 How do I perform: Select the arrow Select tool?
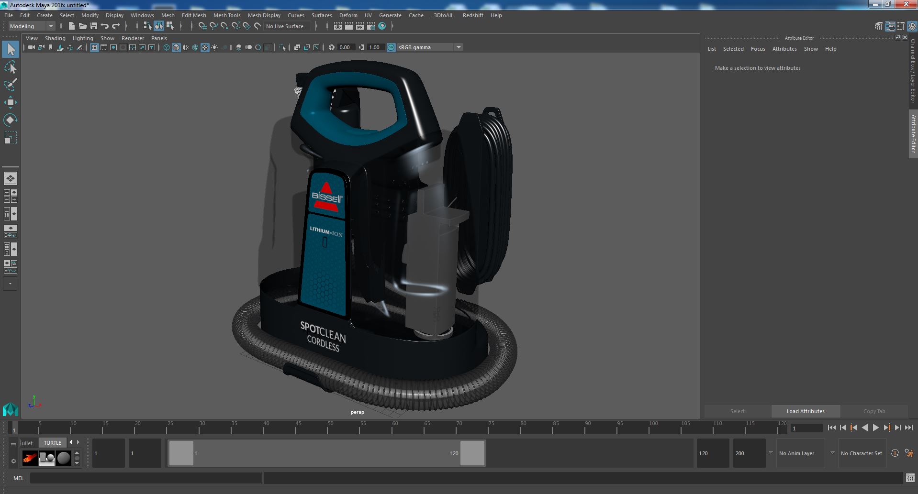click(11, 49)
